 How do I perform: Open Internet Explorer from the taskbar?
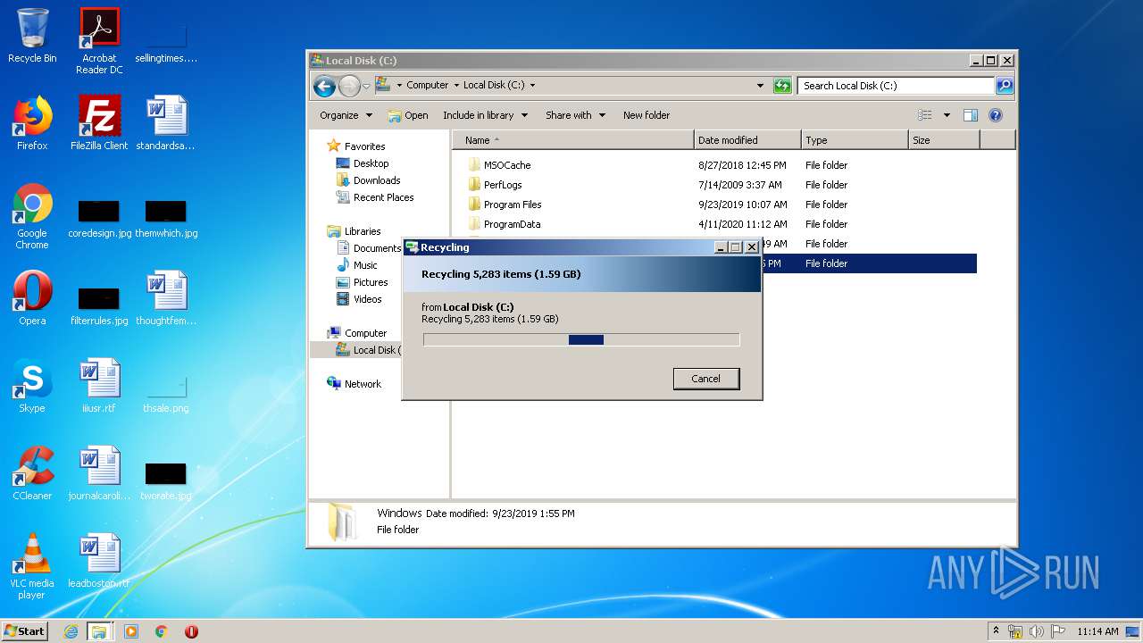tap(71, 631)
